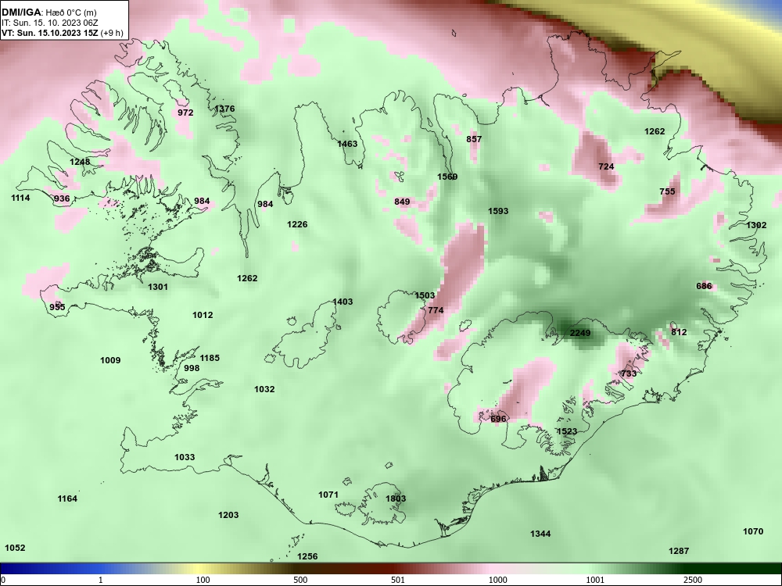Click the 1012 value
The image size is (782, 586).
(x=203, y=315)
